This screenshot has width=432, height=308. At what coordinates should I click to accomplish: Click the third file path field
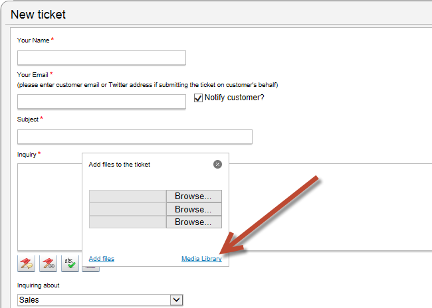[127, 222]
